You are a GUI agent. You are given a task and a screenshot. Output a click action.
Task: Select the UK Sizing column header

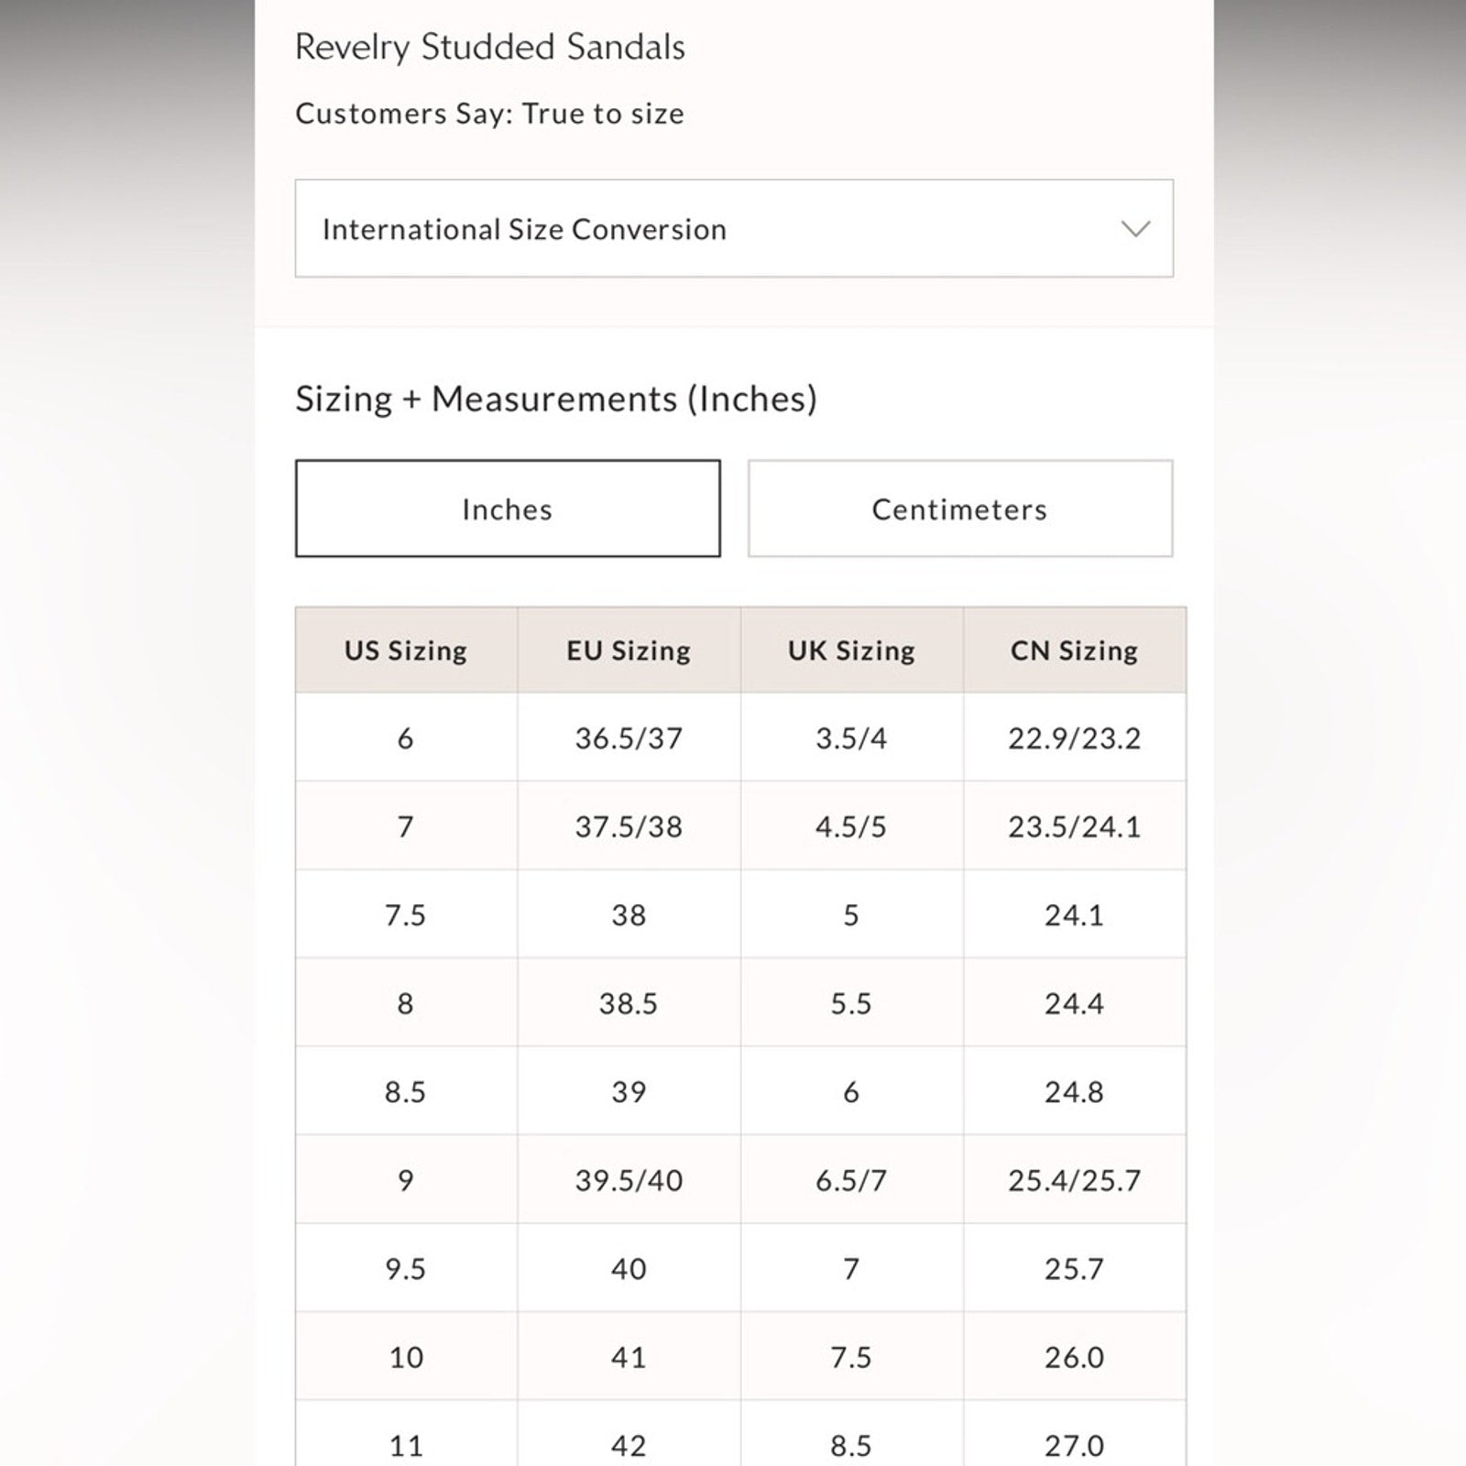[x=851, y=651]
